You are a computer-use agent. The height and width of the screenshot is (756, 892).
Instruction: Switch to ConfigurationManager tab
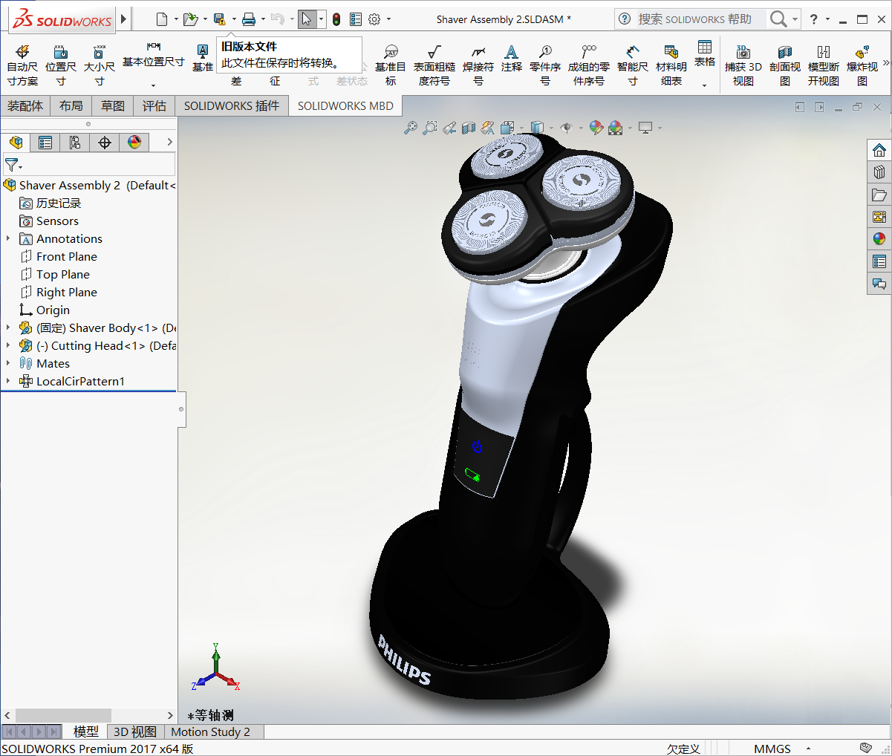[x=75, y=142]
